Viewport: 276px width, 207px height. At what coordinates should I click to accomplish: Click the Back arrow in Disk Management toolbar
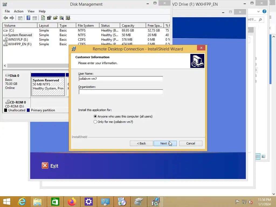tap(6, 18)
